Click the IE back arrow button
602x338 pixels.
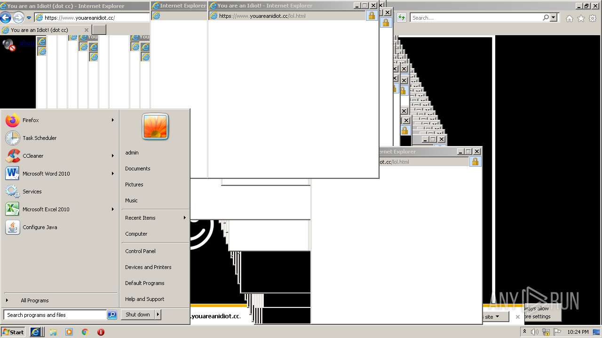(6, 18)
